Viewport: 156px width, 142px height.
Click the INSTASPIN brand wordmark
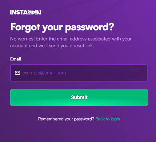coord(26,12)
